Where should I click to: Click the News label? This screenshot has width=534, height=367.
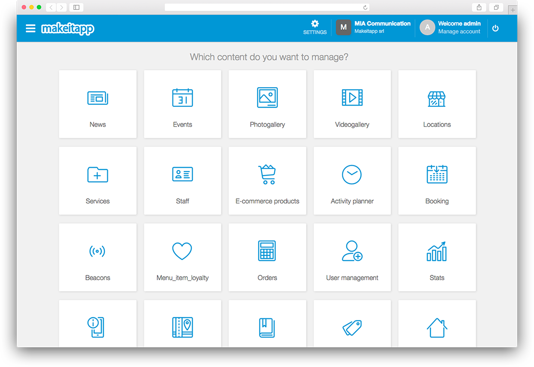98,124
